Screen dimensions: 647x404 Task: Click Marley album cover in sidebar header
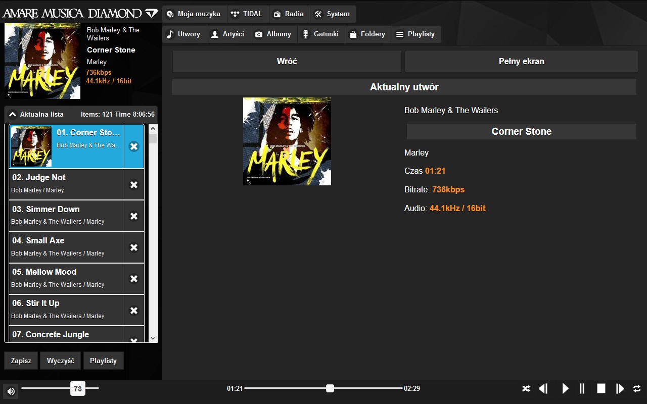click(x=42, y=61)
